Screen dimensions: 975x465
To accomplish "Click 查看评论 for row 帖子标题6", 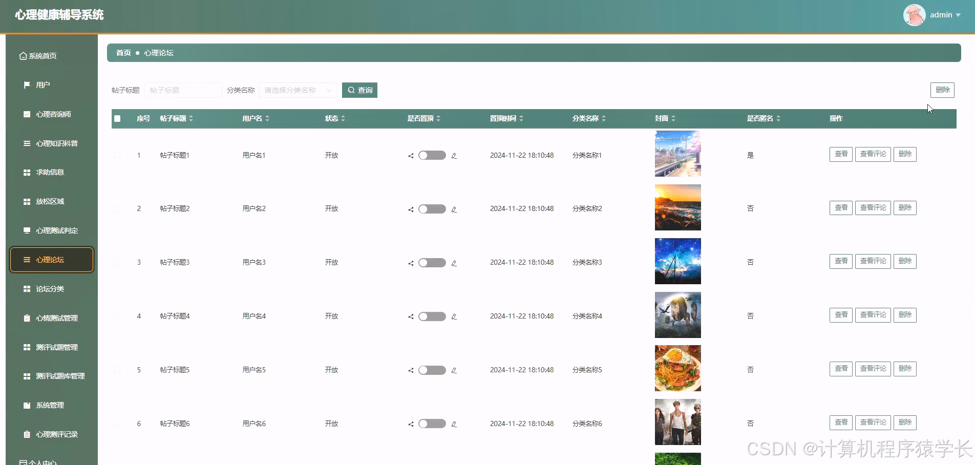I will (873, 422).
